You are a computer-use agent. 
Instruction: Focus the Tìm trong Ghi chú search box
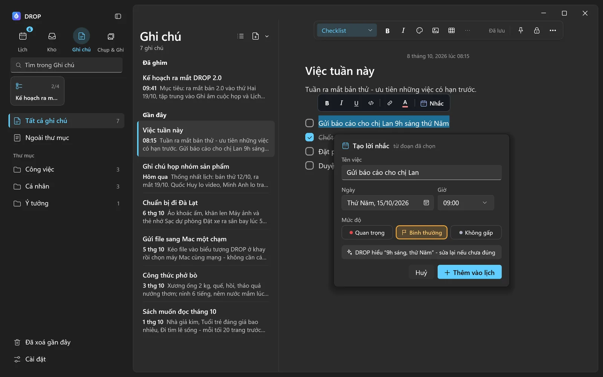pos(66,65)
